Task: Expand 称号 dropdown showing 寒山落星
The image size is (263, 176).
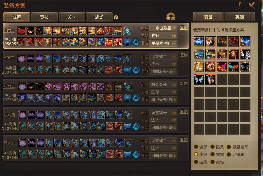Action: pos(163,28)
